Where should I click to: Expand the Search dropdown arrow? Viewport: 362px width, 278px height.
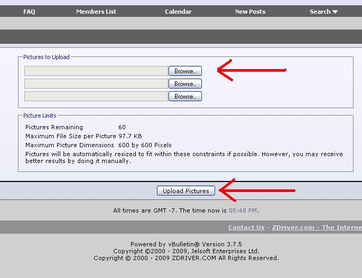pos(335,12)
